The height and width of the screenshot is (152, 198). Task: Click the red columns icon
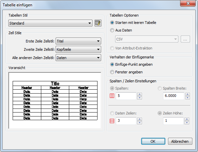(x=112, y=96)
